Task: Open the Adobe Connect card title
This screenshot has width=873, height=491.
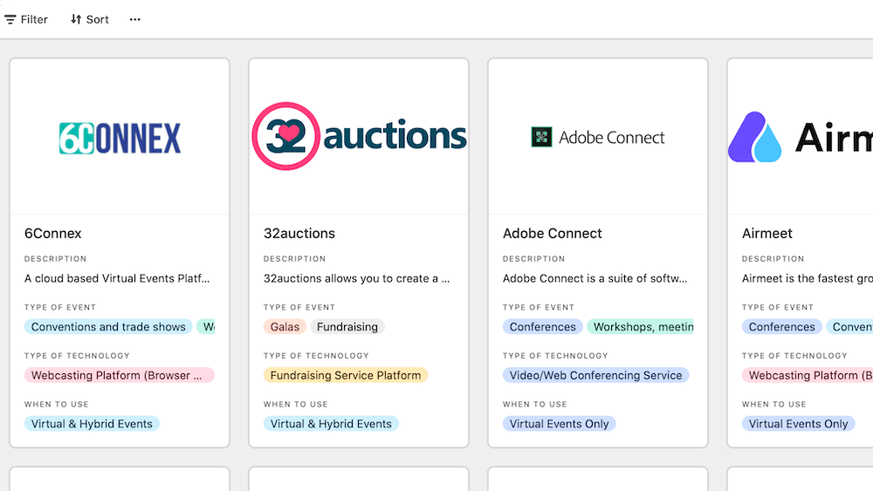Action: [x=553, y=234]
